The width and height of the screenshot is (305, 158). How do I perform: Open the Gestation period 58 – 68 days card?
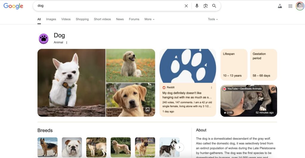coord(263,64)
